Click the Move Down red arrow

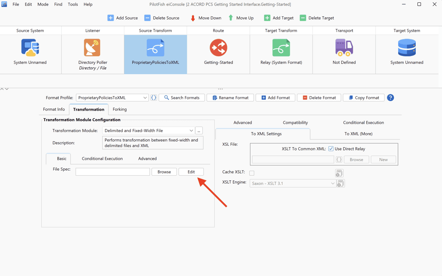click(193, 18)
